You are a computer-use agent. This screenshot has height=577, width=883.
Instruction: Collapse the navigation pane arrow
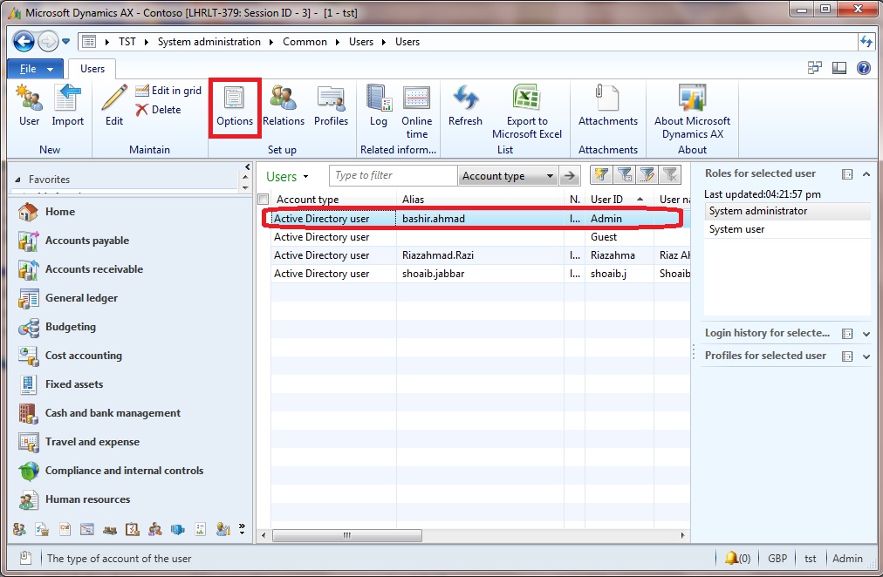click(x=247, y=167)
